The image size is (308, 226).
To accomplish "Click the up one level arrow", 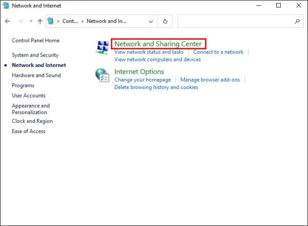I will pos(40,21).
